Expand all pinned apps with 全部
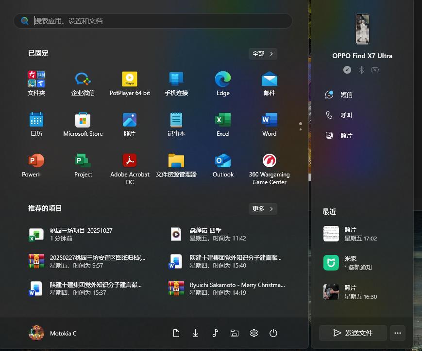422x351 pixels. tap(263, 54)
